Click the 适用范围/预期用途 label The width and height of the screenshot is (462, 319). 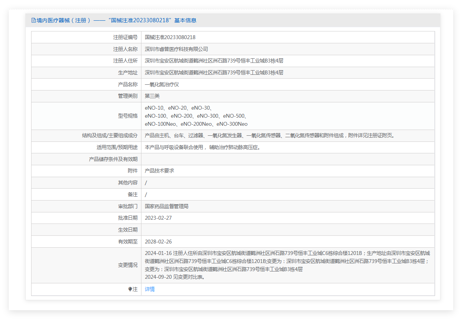(x=117, y=147)
